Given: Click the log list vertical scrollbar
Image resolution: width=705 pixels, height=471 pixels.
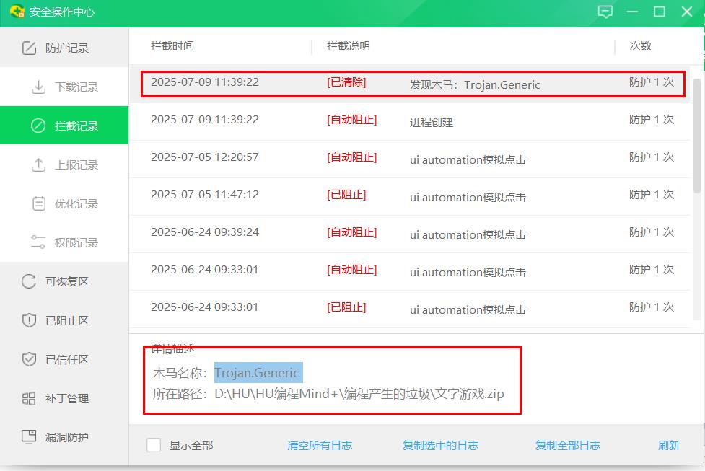Looking at the screenshot, I should (697, 136).
